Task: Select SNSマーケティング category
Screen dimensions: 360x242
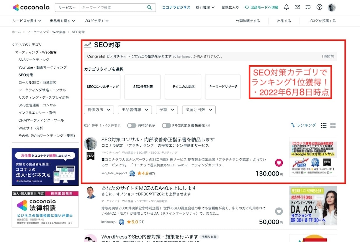Action: (34, 60)
